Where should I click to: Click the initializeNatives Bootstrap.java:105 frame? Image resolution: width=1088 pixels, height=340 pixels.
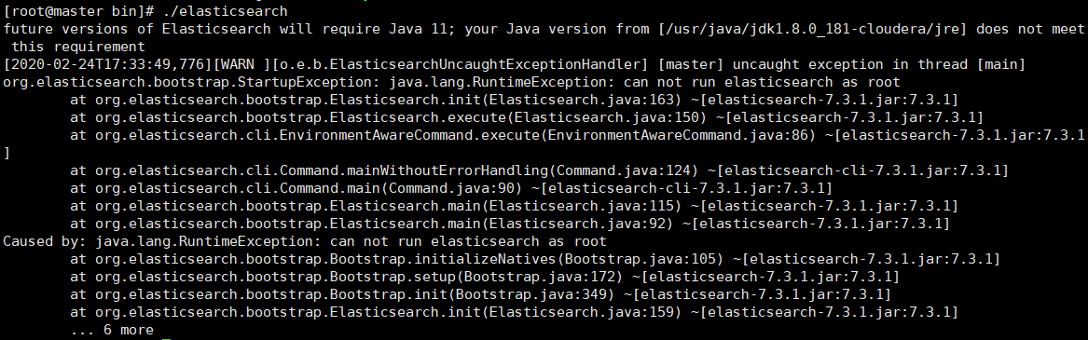tap(535, 260)
